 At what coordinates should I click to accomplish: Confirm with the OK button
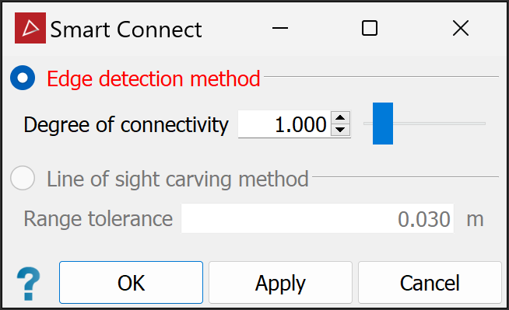coord(132,283)
